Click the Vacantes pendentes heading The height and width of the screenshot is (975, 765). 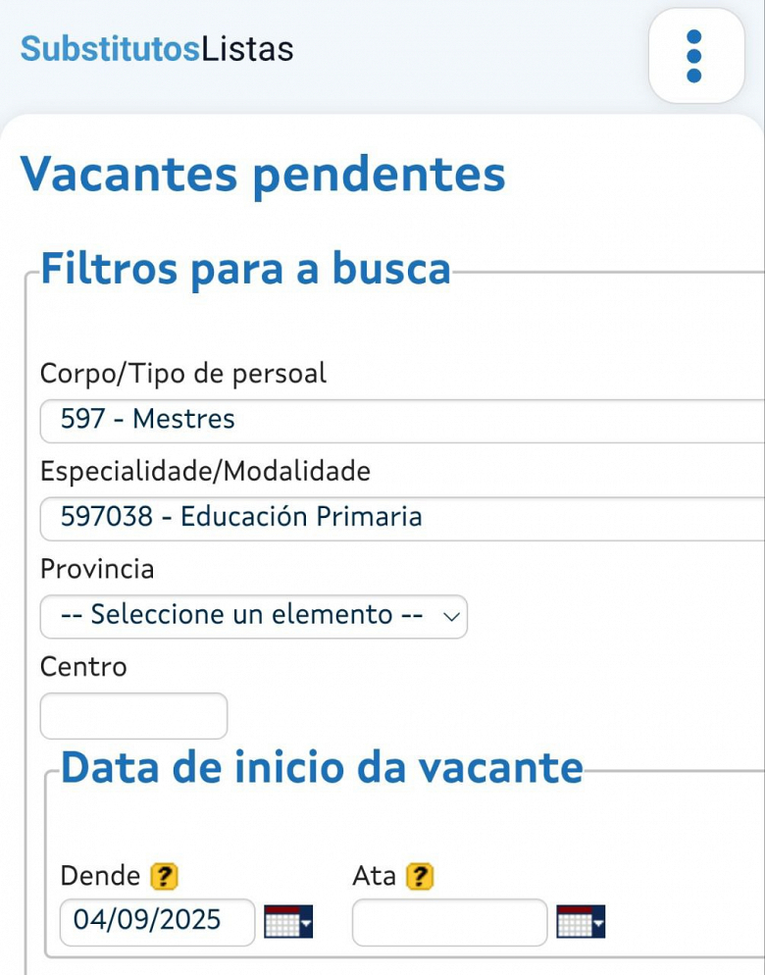263,174
